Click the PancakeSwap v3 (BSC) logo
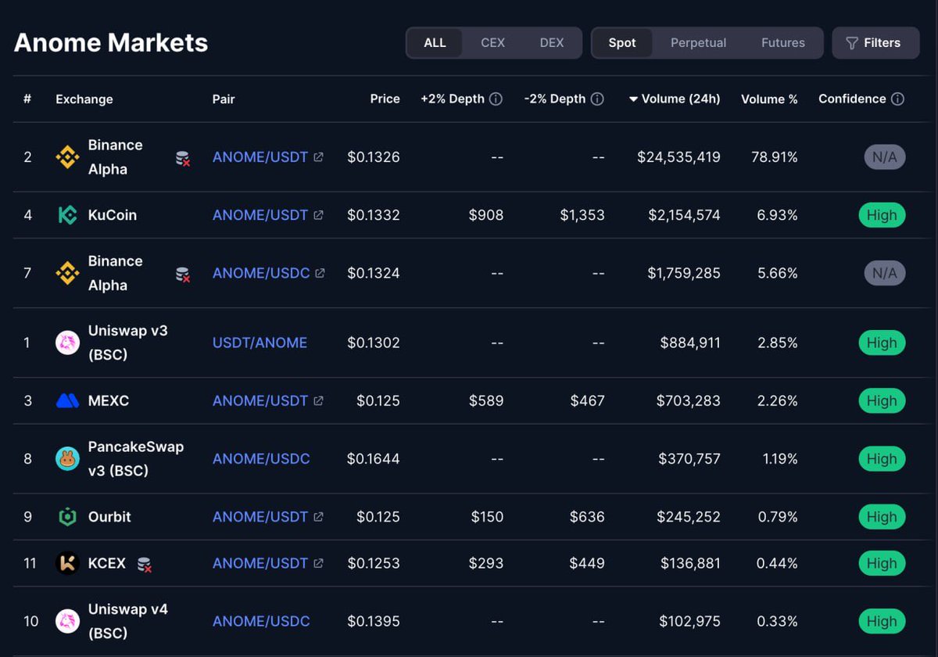 pyautogui.click(x=67, y=458)
